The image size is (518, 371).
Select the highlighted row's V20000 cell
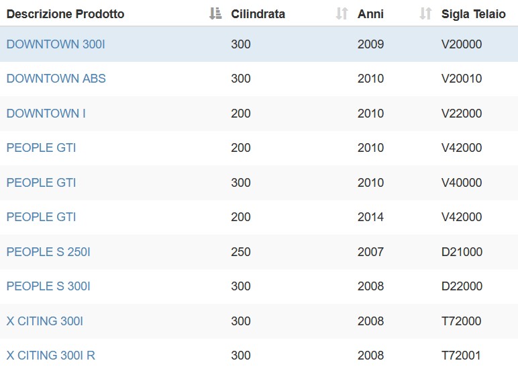[462, 44]
